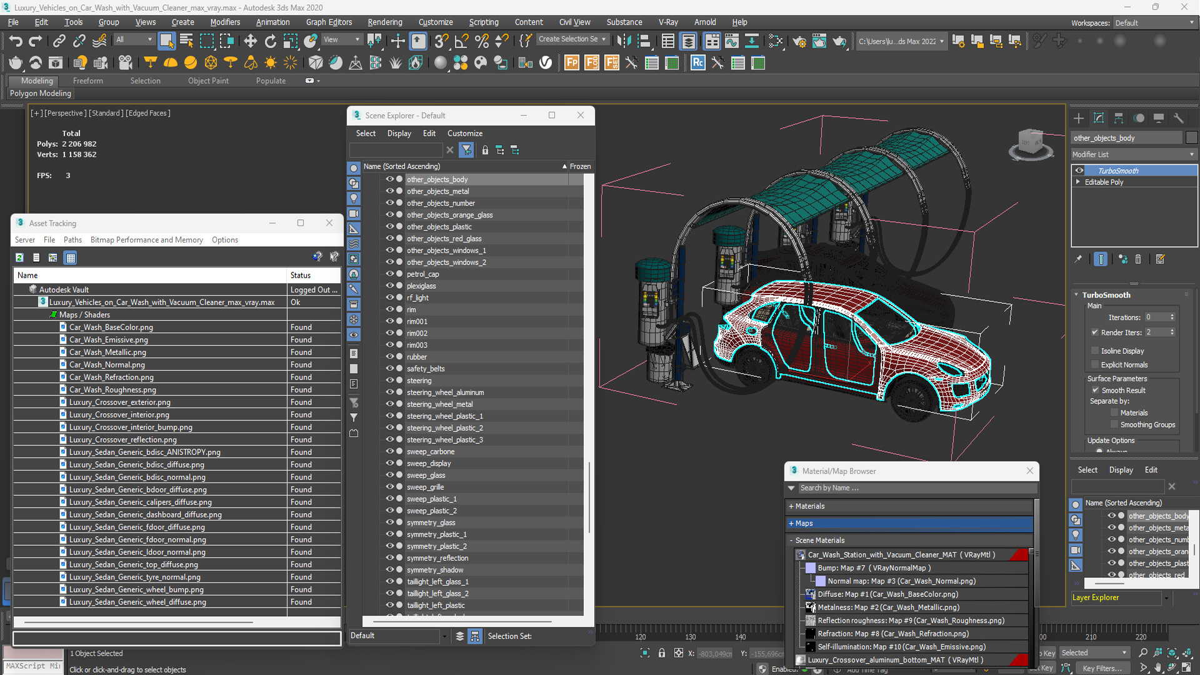
Task: Open the Render Setup teapot icon
Action: point(799,41)
